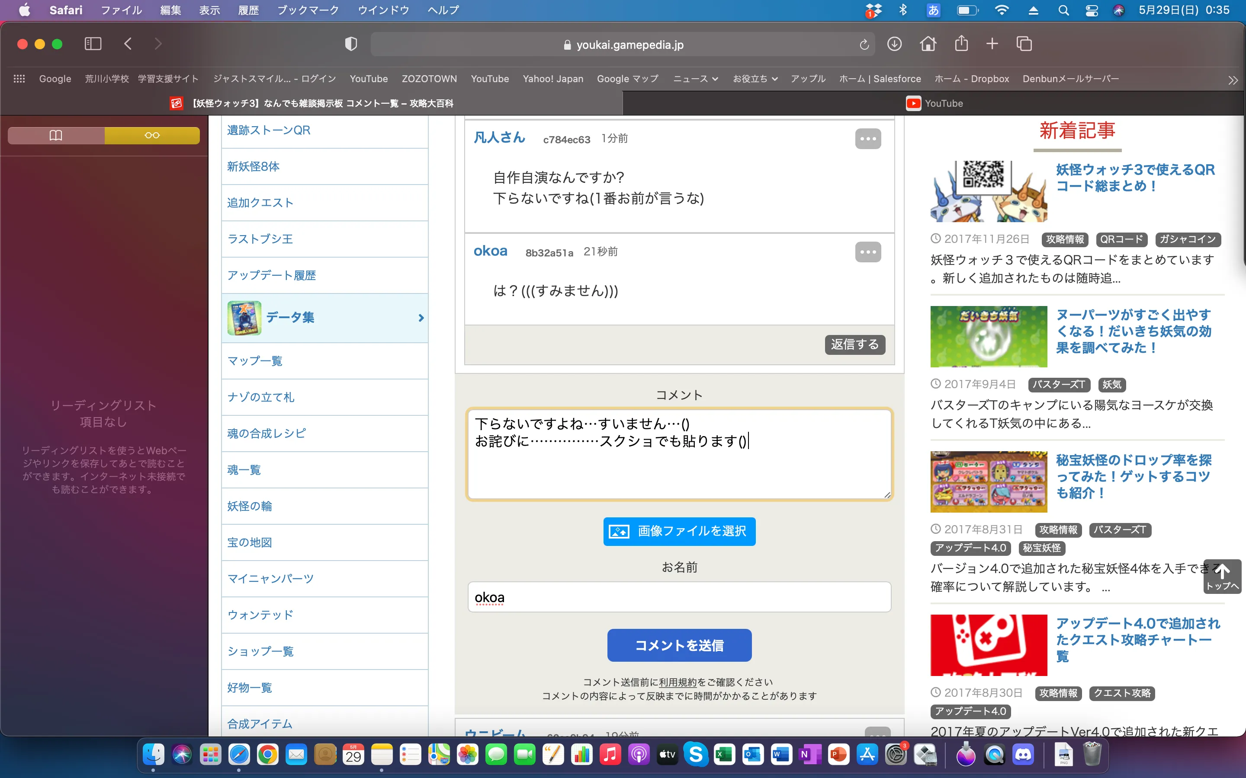Open the 履歴 menu
The image size is (1246, 778).
tap(248, 10)
